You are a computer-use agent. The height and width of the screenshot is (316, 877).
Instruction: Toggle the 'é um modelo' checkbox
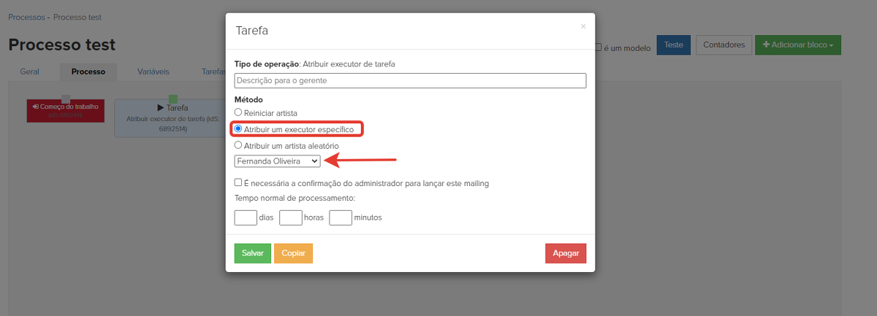click(x=598, y=47)
